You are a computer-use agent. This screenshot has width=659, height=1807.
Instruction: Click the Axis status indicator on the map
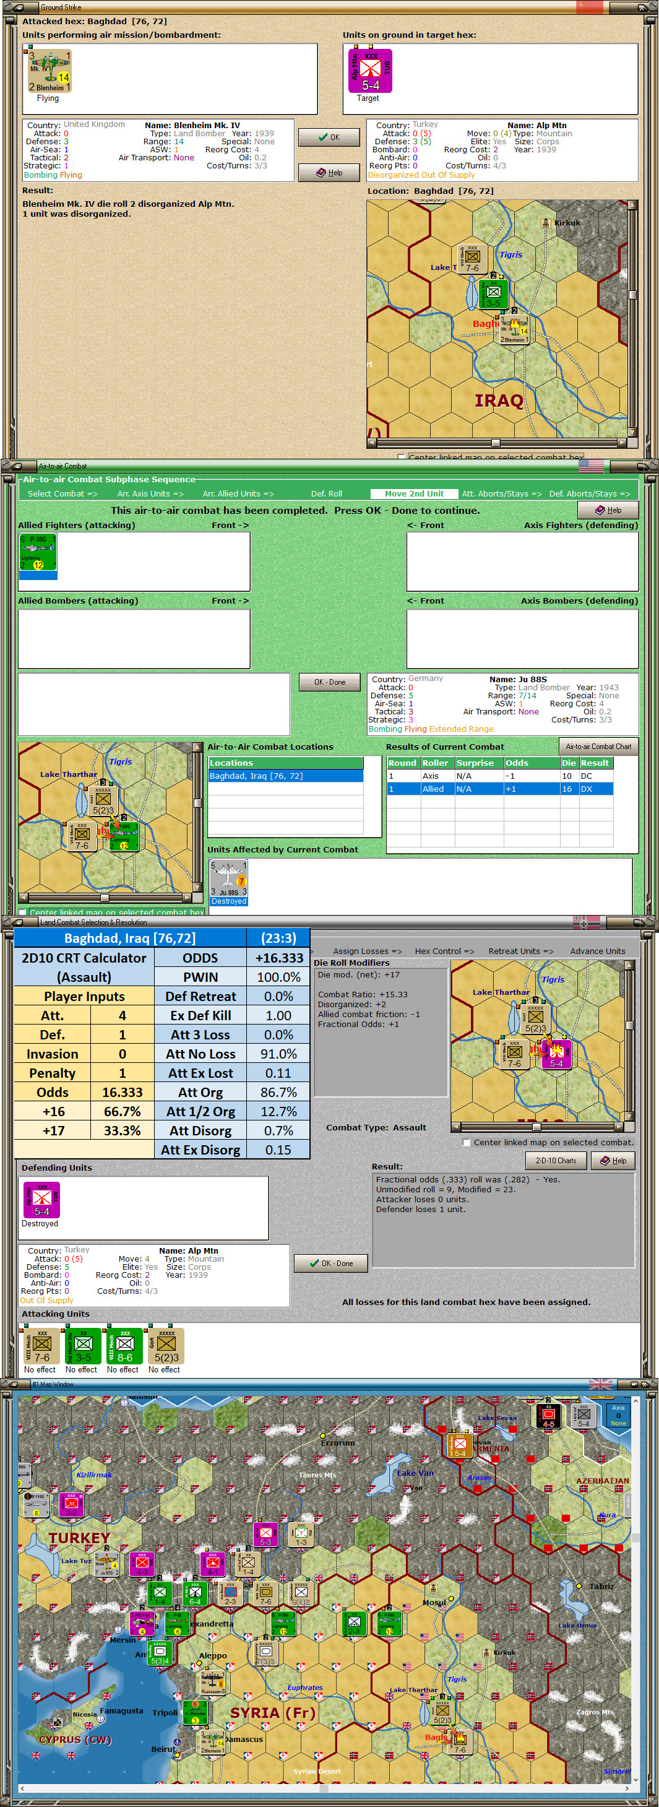tap(618, 1415)
